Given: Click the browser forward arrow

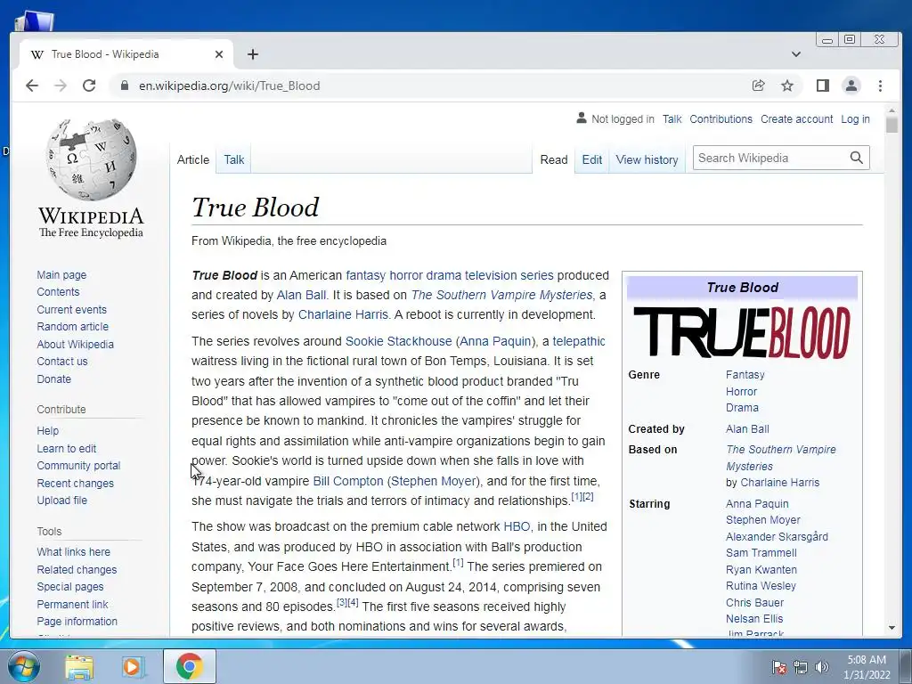Looking at the screenshot, I should click(61, 85).
